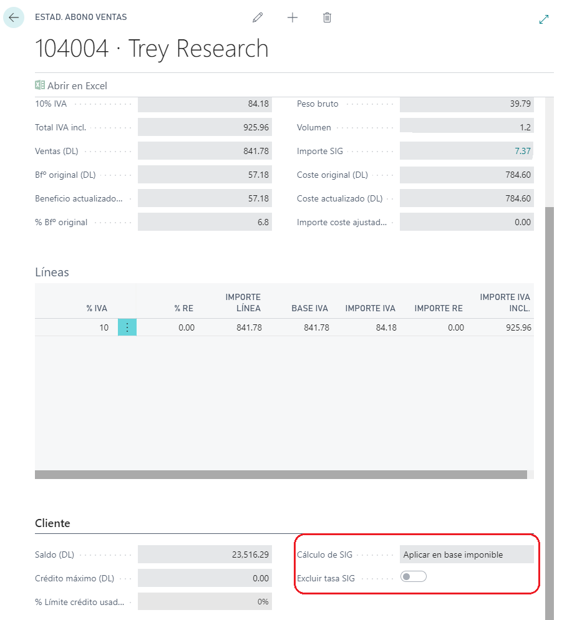Viewport: 572px width, 620px height.
Task: Select the Importe coste ajustado value field
Action: point(467,222)
